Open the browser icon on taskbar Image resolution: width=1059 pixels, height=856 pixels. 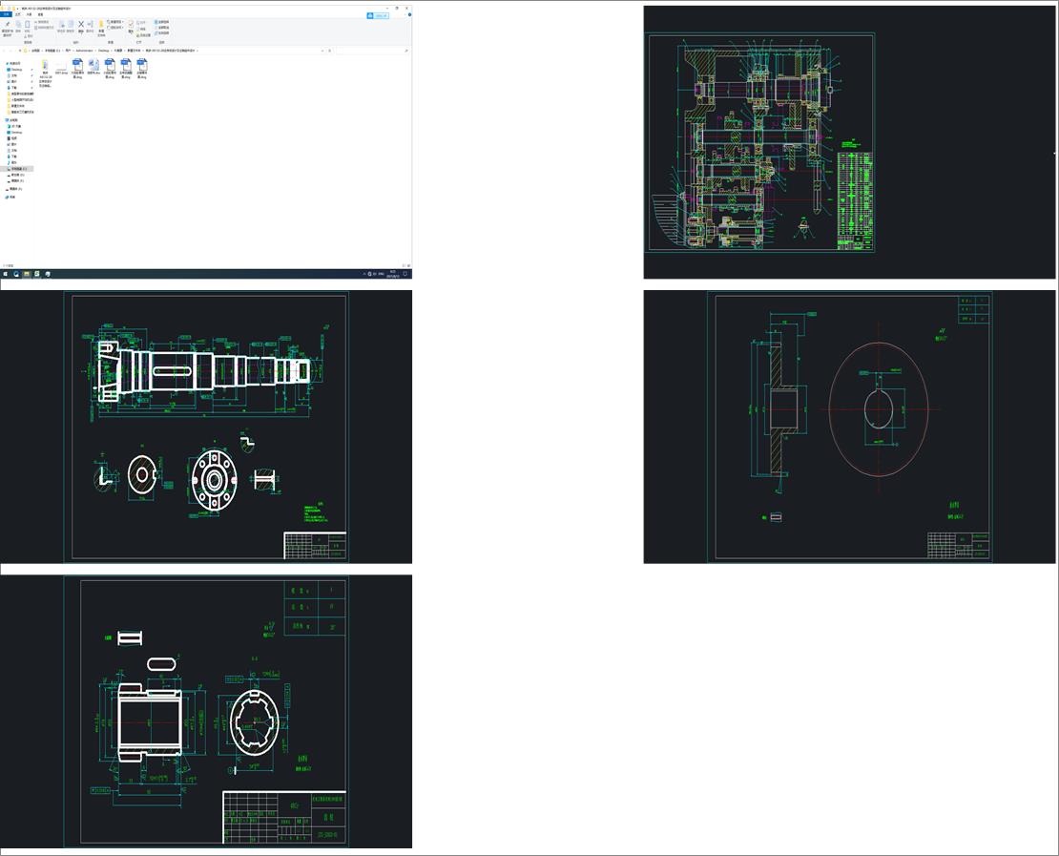[x=16, y=274]
